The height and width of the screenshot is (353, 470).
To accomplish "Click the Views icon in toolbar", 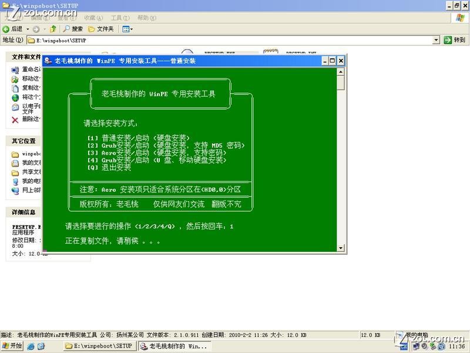I will [x=125, y=29].
